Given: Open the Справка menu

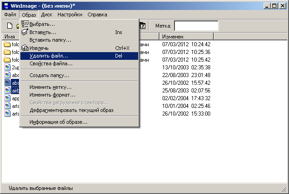Looking at the screenshot, I should click(x=97, y=15).
